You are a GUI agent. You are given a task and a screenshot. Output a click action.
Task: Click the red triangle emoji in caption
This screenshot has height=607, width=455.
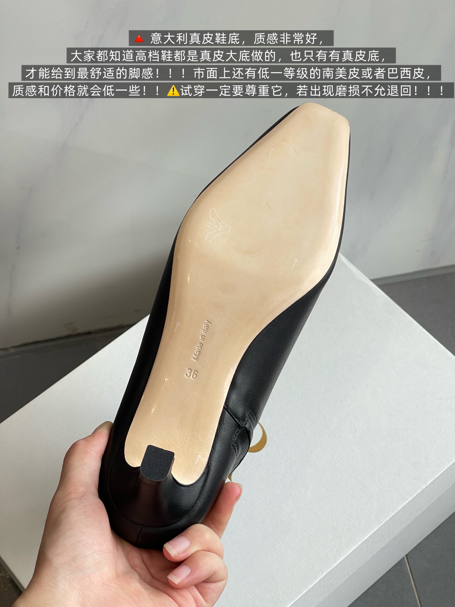[139, 39]
